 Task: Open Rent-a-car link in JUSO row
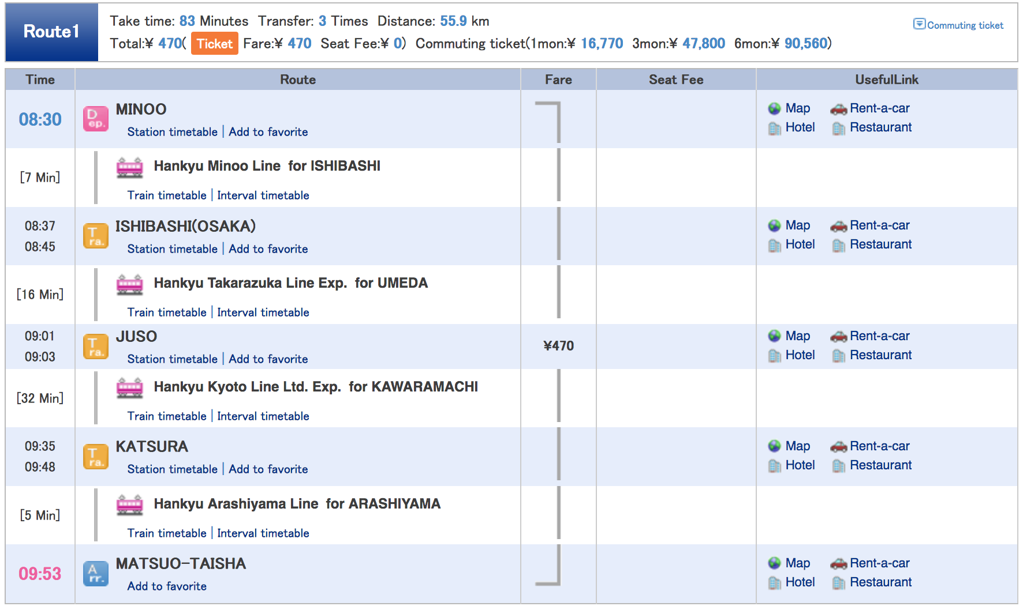tap(880, 336)
